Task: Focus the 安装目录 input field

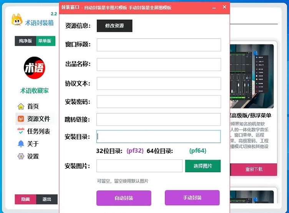Action: (158, 136)
